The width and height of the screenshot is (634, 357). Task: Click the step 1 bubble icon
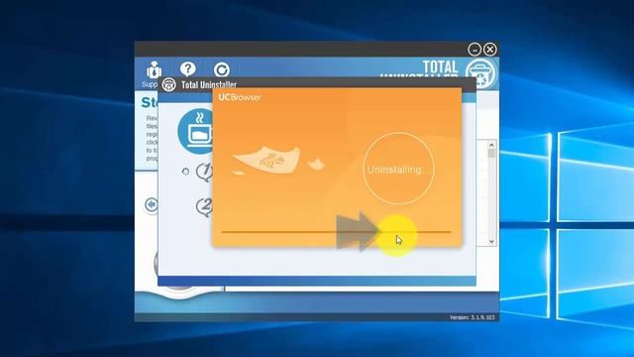point(205,172)
